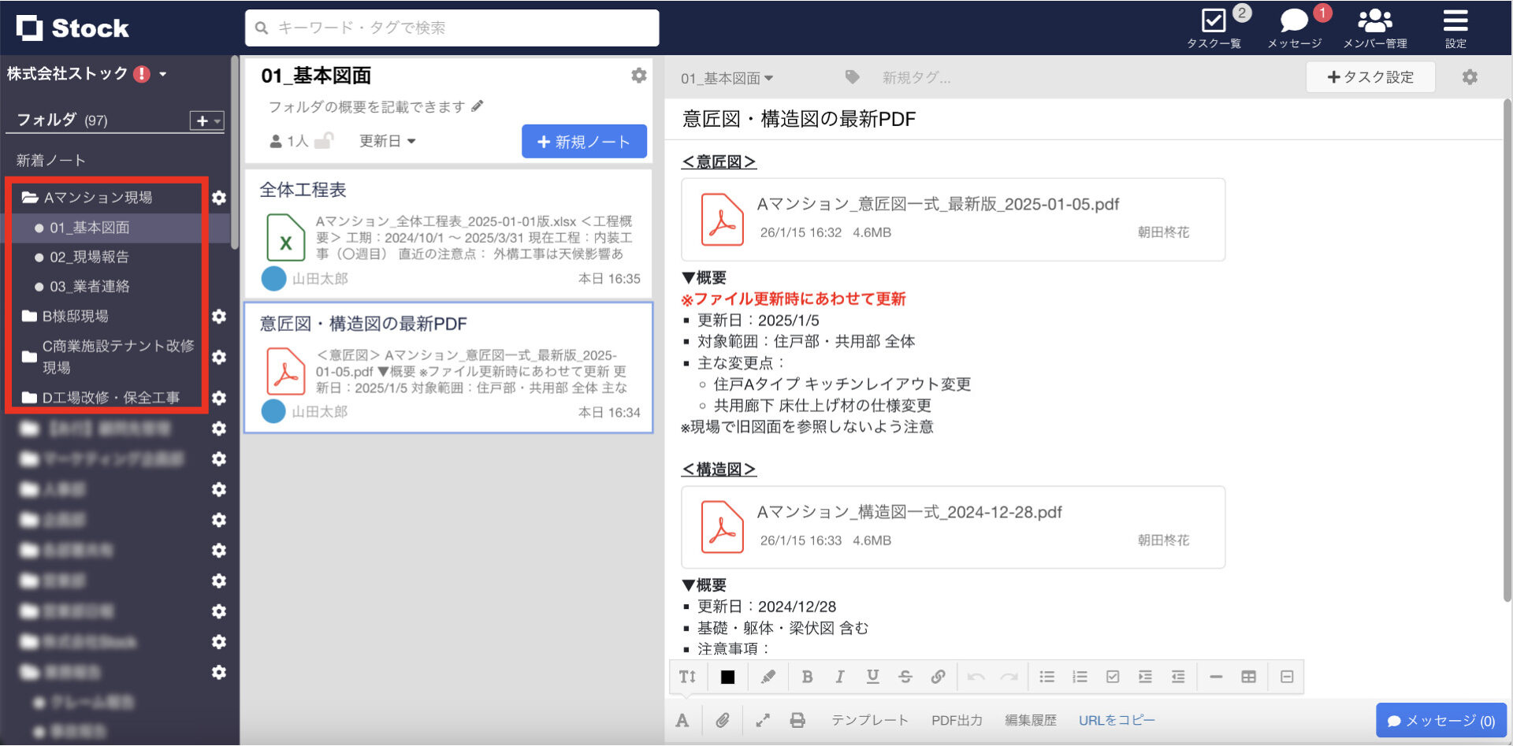Print the note using the printer icon
The image size is (1513, 746).
(797, 719)
